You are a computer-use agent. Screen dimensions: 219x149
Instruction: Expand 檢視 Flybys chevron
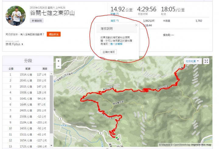(22, 44)
